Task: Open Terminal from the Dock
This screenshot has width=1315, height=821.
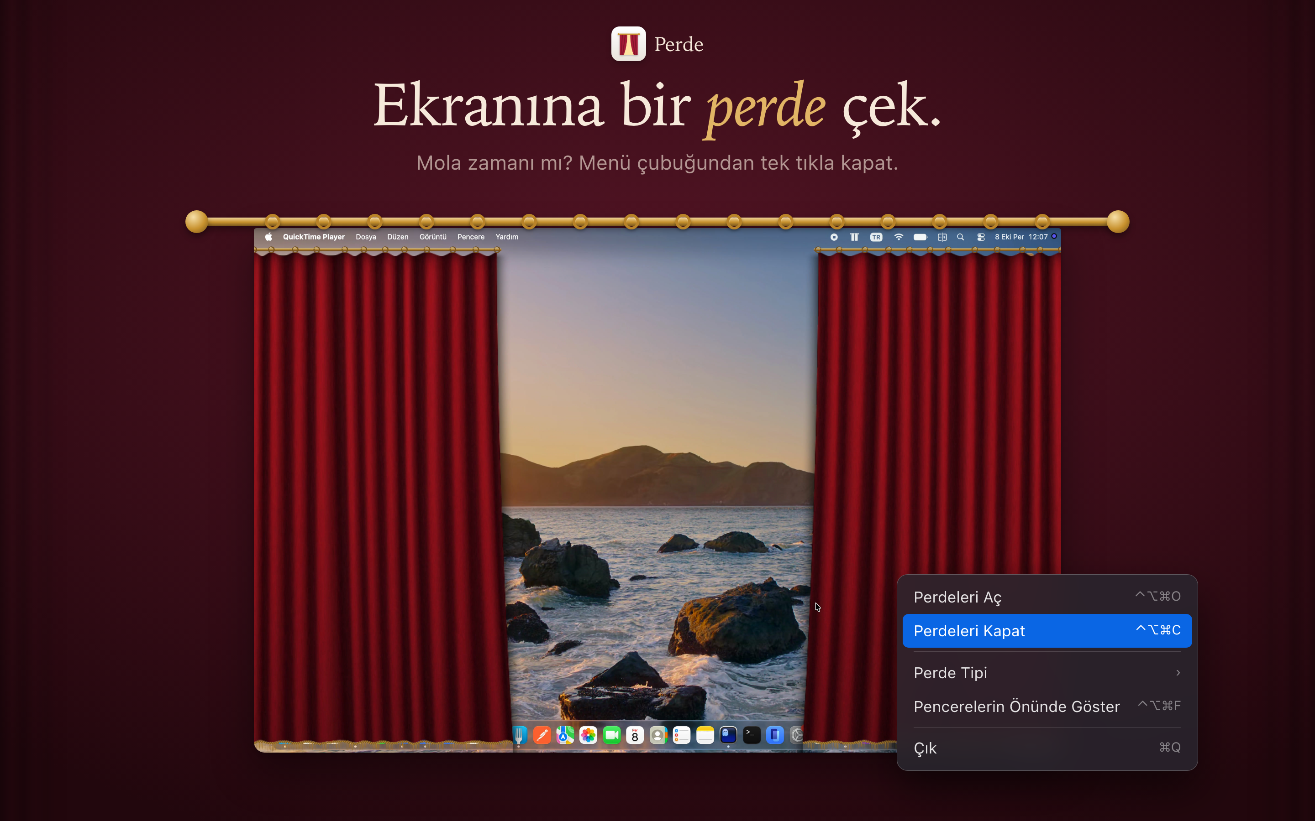Action: [752, 735]
